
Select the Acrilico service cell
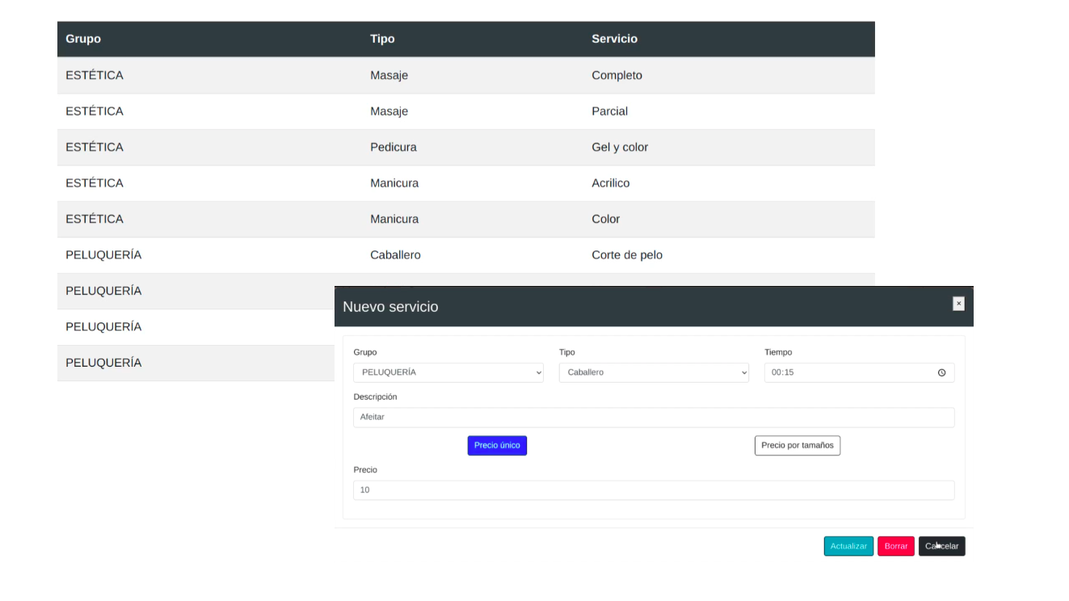point(610,183)
